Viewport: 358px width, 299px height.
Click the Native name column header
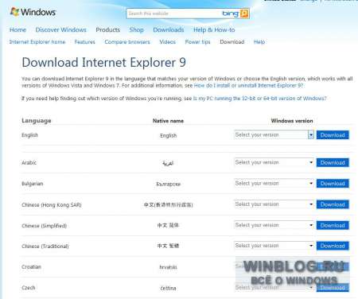(168, 121)
